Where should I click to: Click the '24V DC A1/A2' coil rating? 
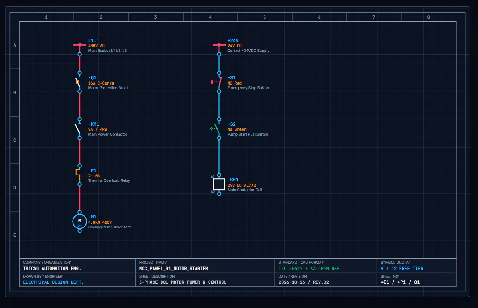pos(242,185)
